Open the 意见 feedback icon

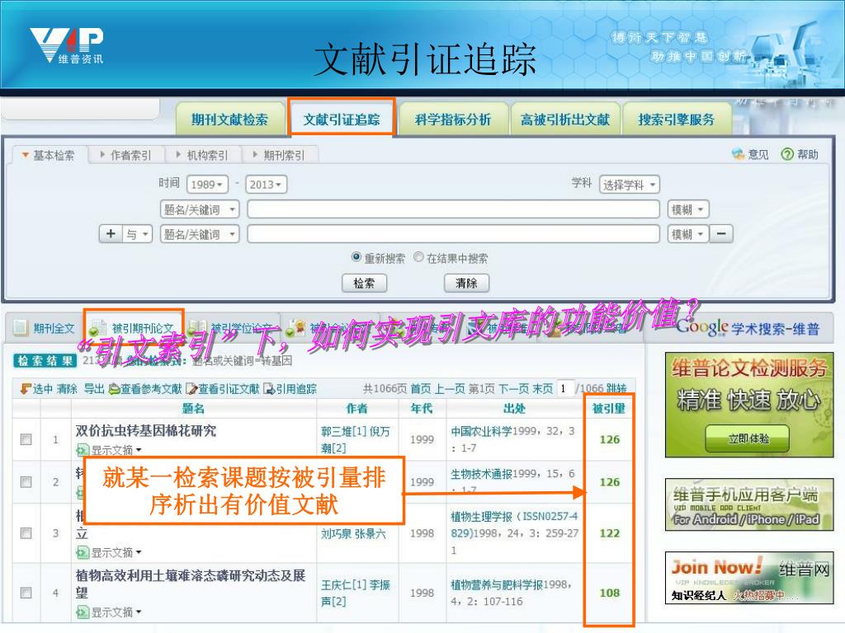750,154
